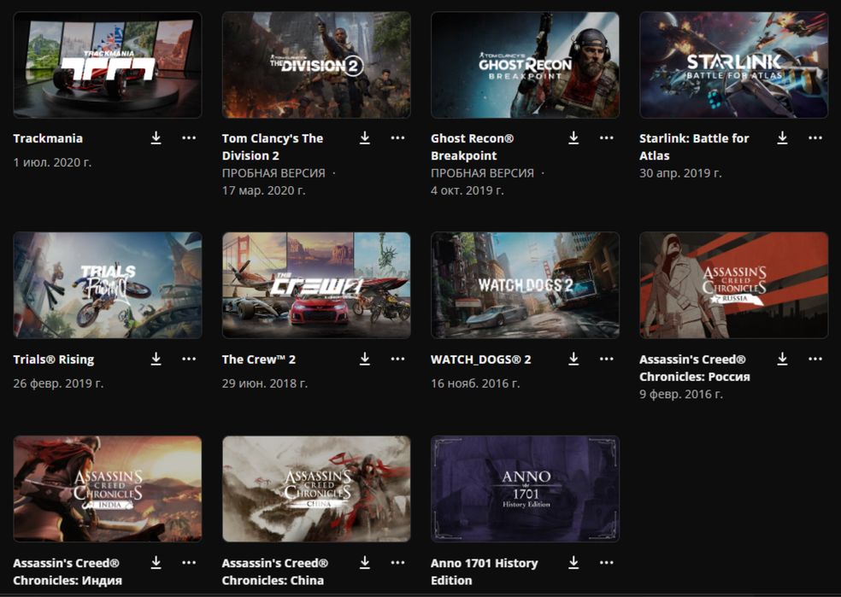Click the Anno 1701 History Edition title
841x597 pixels.
tap(485, 571)
